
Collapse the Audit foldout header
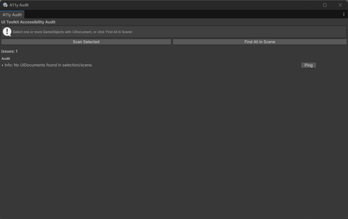point(6,58)
